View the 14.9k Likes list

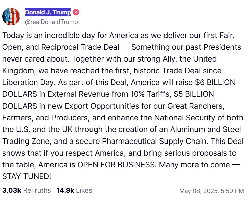[x=74, y=190]
